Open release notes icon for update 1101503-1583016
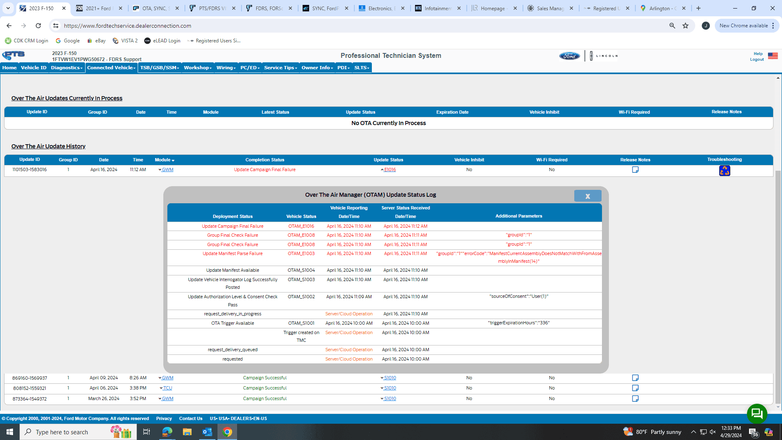 point(635,169)
